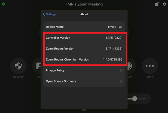The image size is (168, 113).
Task: Click the End button behind the panel
Action: tap(84, 110)
